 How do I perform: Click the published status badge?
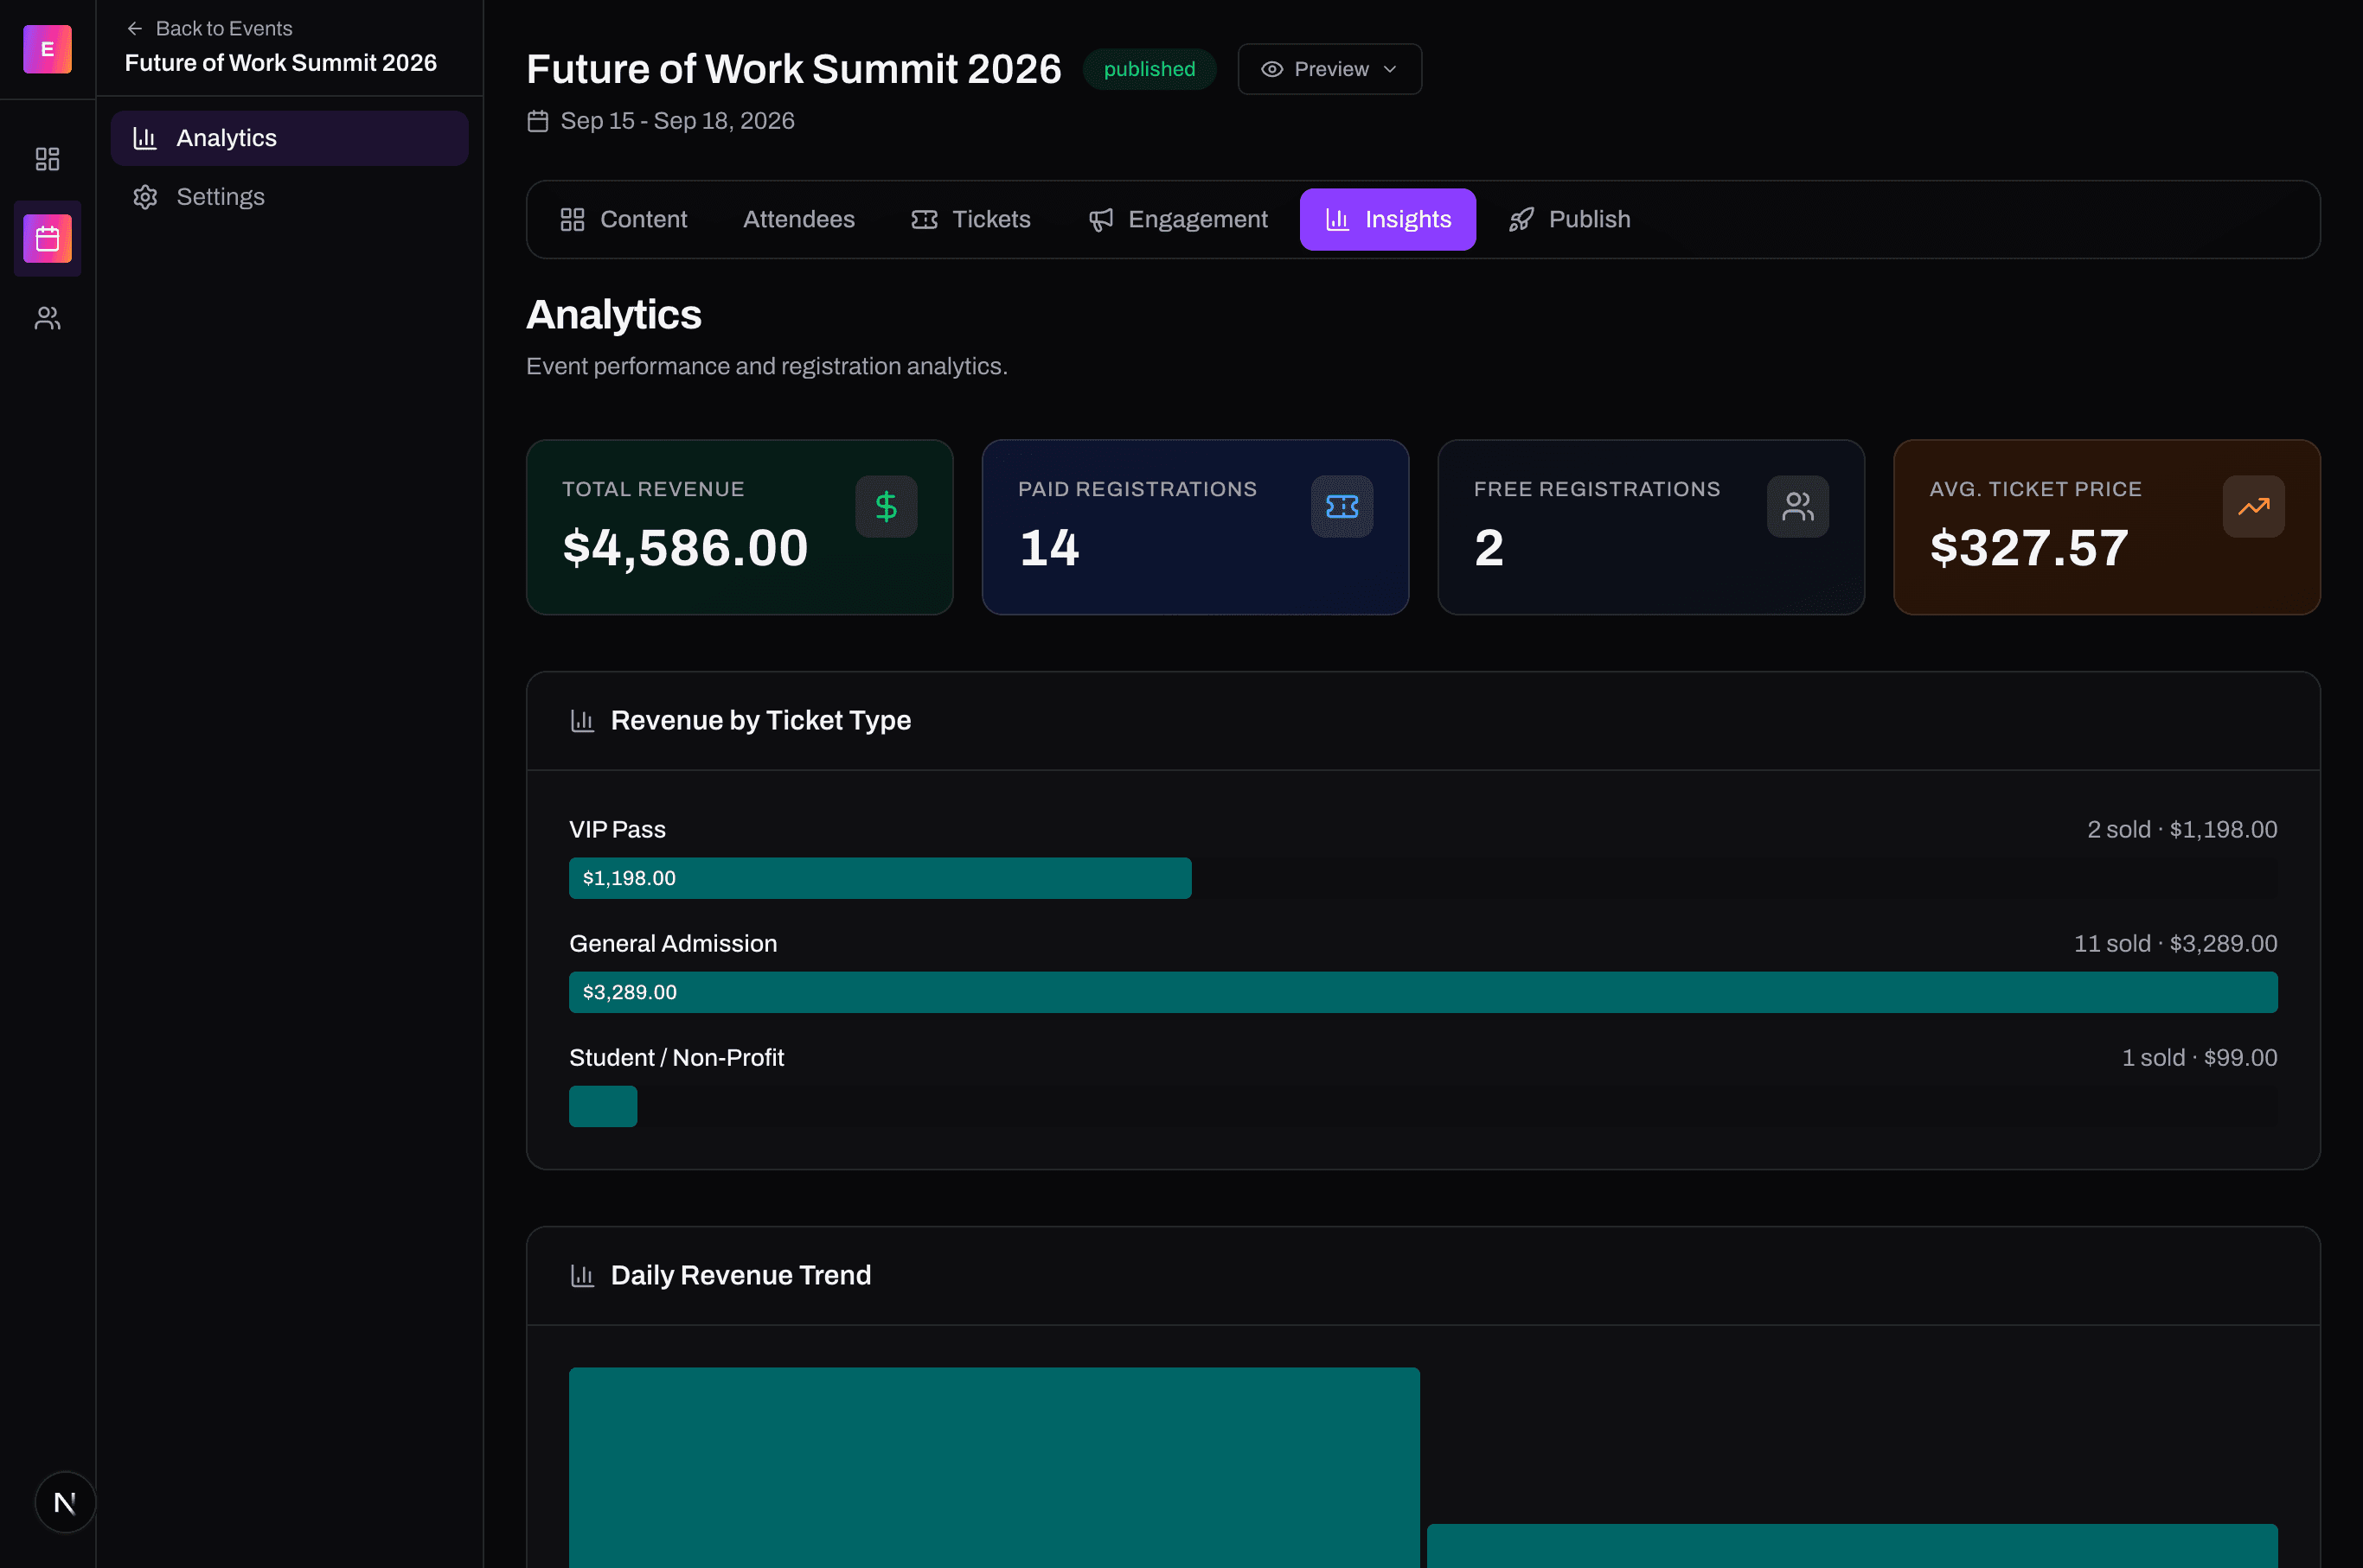[x=1149, y=69]
